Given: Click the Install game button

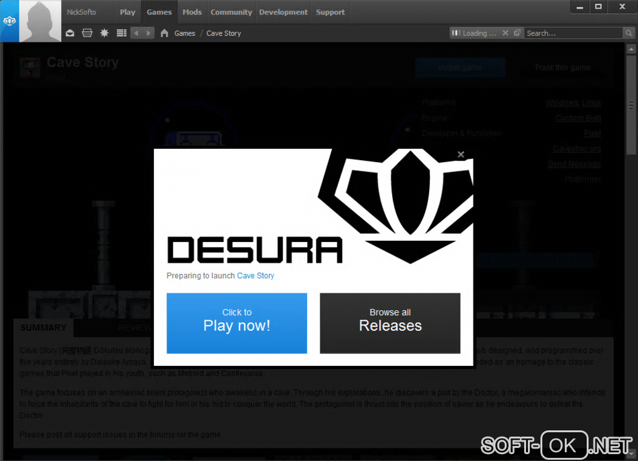Looking at the screenshot, I should (460, 67).
